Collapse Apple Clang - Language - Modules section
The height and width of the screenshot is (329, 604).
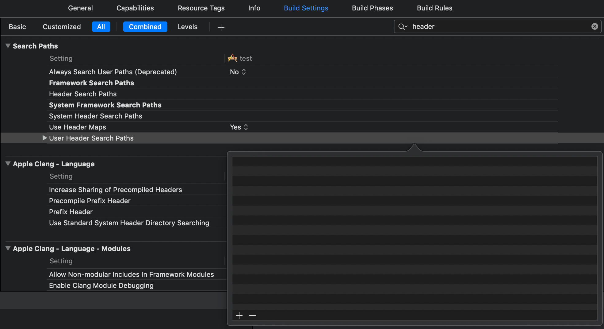point(8,249)
